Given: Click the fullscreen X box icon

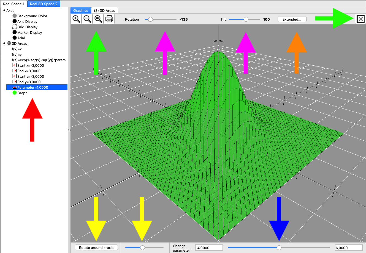Looking at the screenshot, I should tap(360, 19).
